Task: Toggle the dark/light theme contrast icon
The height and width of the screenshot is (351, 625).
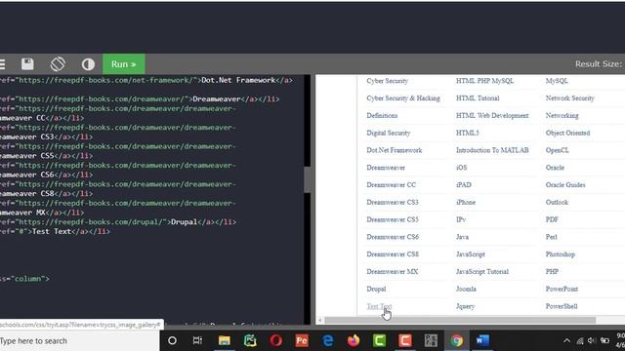Action: [x=88, y=64]
